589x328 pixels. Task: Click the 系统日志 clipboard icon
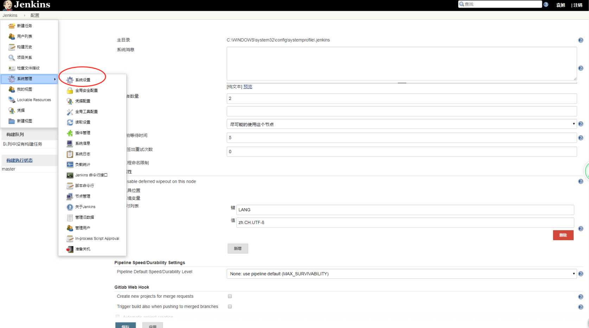(x=70, y=154)
